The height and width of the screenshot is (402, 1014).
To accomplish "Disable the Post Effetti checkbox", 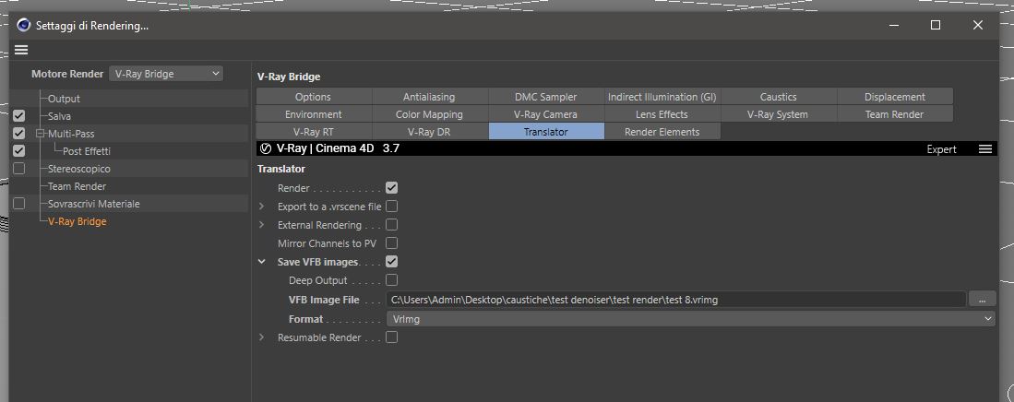I will [x=18, y=150].
